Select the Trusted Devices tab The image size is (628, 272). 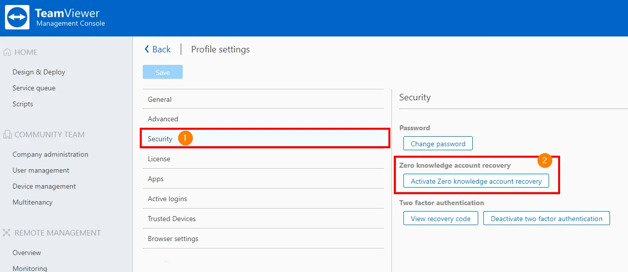coord(263,219)
